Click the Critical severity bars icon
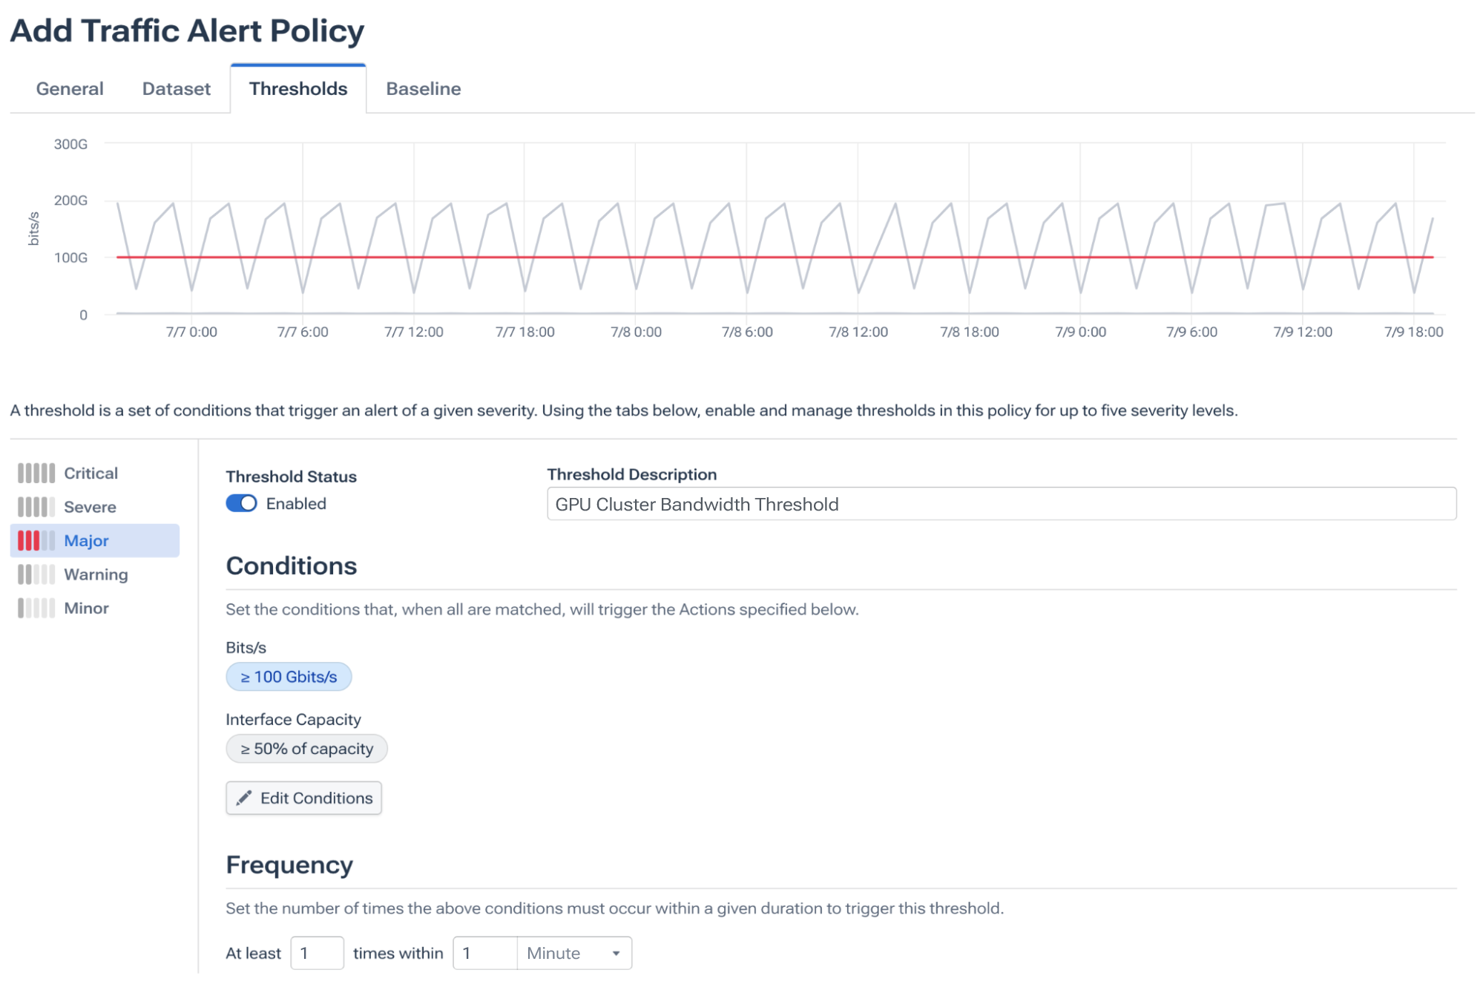This screenshot has height=993, width=1483. [36, 473]
